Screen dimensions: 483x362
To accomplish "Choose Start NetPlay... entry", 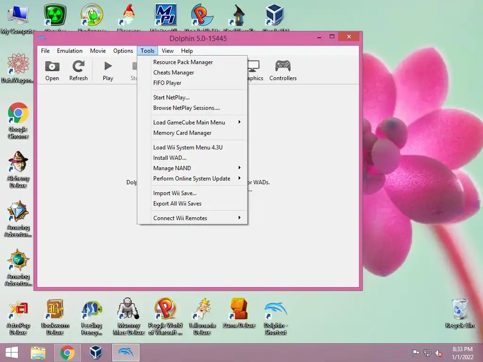I will tap(192, 98).
